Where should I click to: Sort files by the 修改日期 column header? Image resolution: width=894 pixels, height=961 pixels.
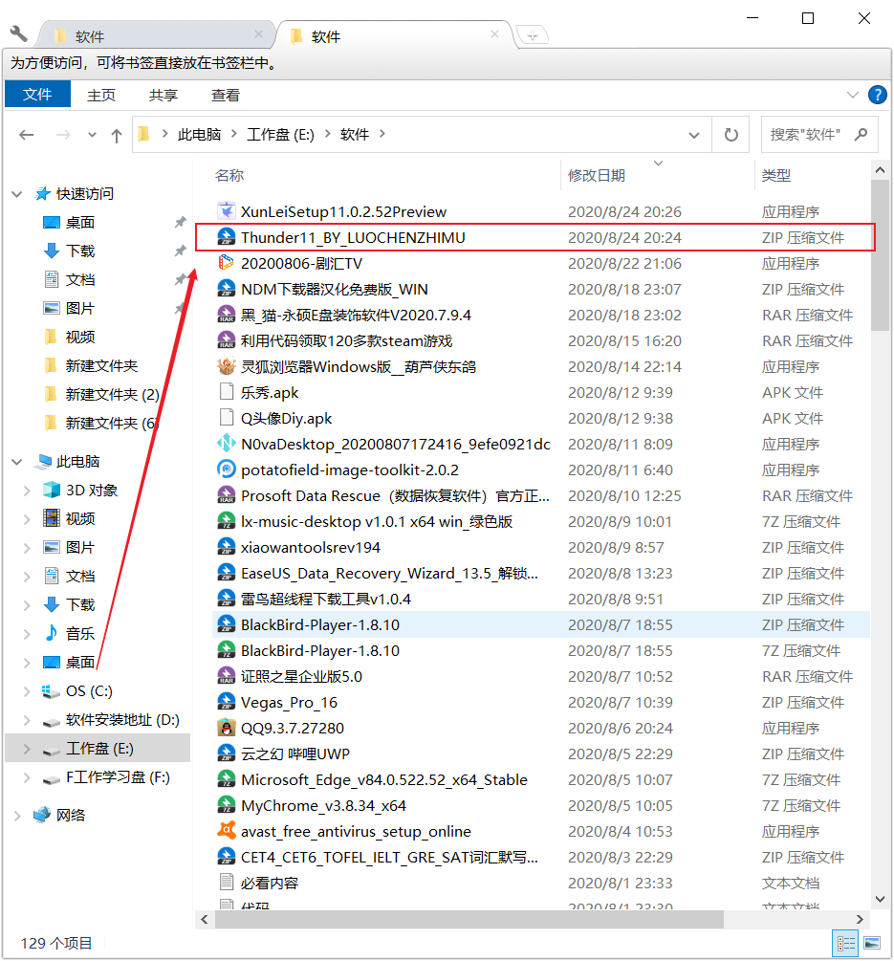point(597,176)
